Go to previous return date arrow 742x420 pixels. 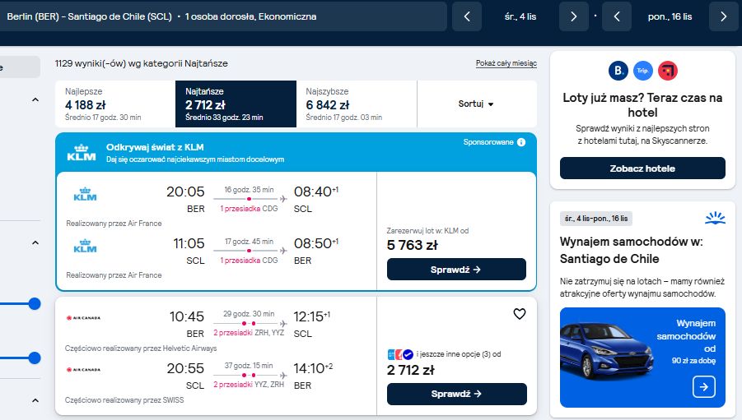coord(617,16)
